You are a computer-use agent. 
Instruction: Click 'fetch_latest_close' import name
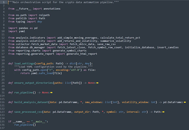[x=71, y=47]
